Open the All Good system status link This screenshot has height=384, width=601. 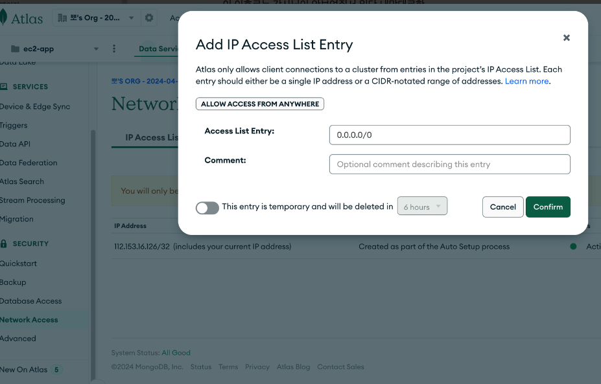coord(176,353)
